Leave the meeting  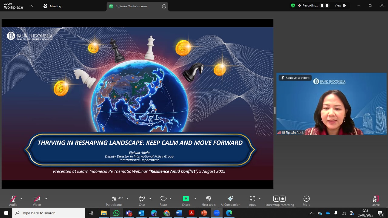[x=376, y=201]
